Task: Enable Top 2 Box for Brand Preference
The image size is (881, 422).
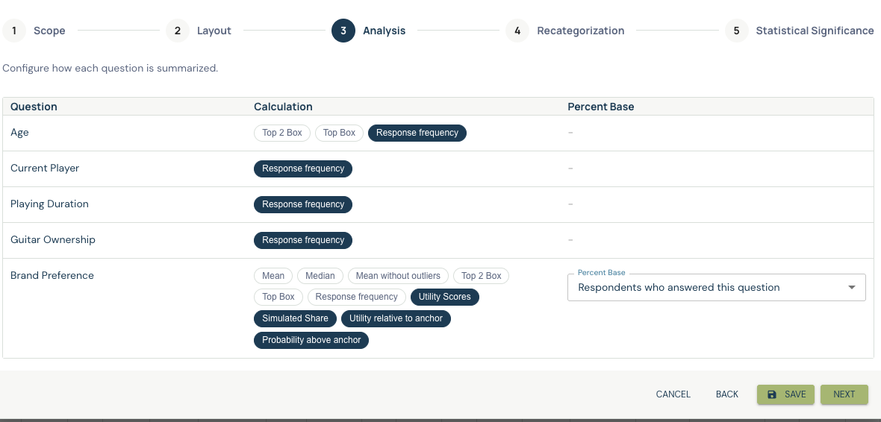Action: pos(481,276)
